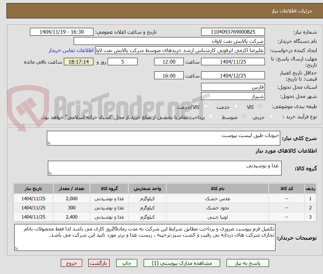This screenshot has height=274, width=323.
Task: Click the ردیف column header
Action: click(310, 188)
